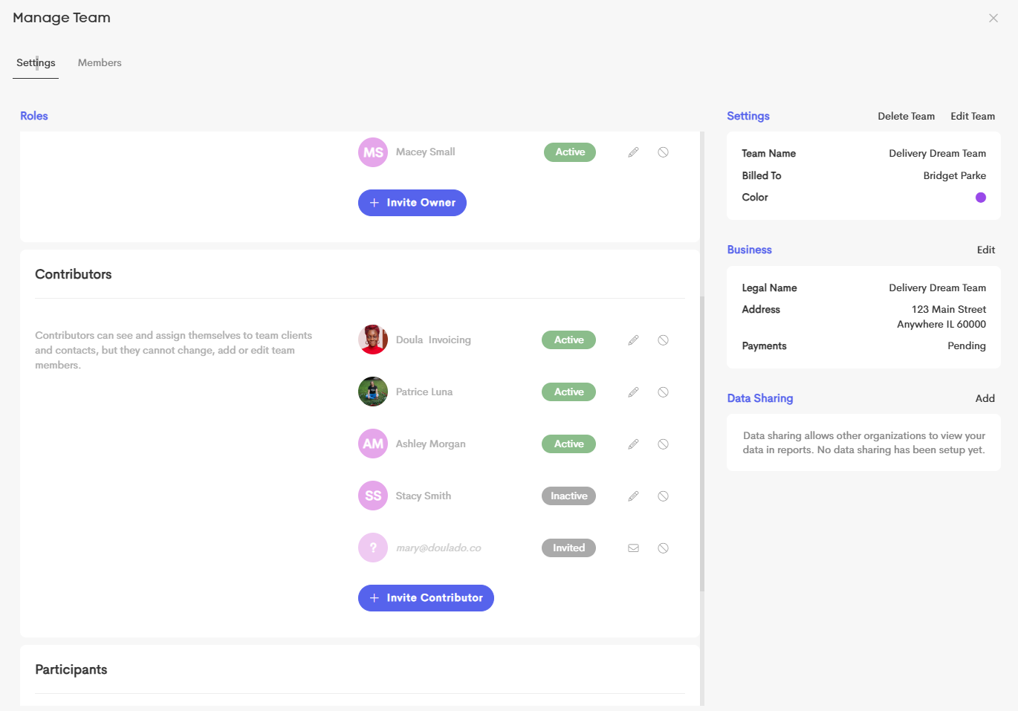Image resolution: width=1018 pixels, height=711 pixels.
Task: Click the purple team color swatch
Action: coord(981,198)
